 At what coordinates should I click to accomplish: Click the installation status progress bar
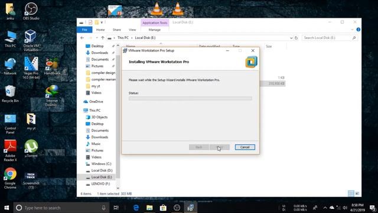(x=190, y=98)
